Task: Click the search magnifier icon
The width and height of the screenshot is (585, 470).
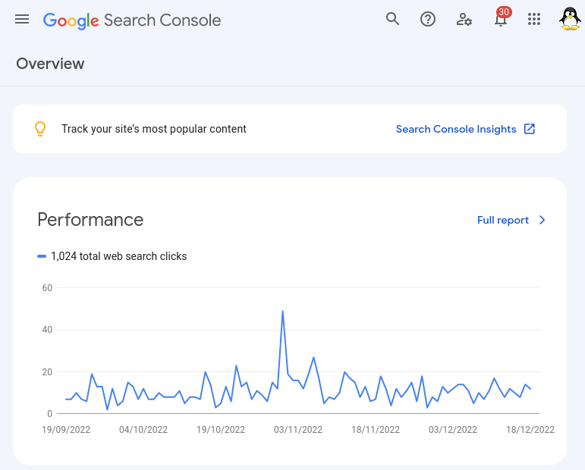Action: pyautogui.click(x=392, y=19)
